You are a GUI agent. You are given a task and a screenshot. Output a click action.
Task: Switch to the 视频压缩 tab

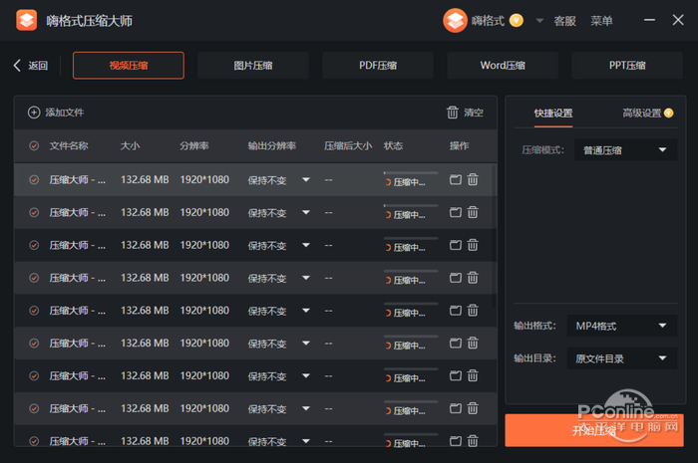click(x=129, y=66)
